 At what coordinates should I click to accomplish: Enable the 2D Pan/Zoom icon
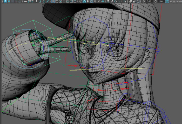[x=44, y=1]
